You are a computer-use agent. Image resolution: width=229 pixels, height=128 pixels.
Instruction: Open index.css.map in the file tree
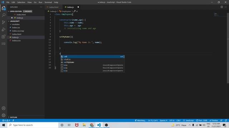(x=18, y=31)
